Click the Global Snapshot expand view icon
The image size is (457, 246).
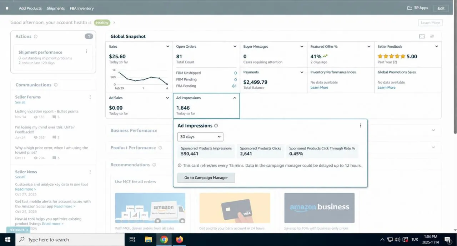(422, 36)
